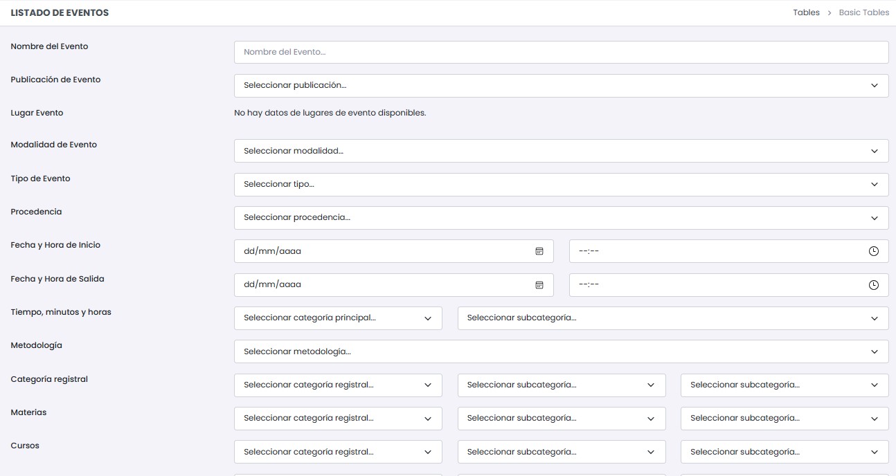Open first dropdown in Categoría registral row

[338, 385]
